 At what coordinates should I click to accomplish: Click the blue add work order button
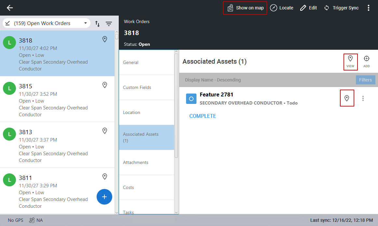[x=104, y=197]
